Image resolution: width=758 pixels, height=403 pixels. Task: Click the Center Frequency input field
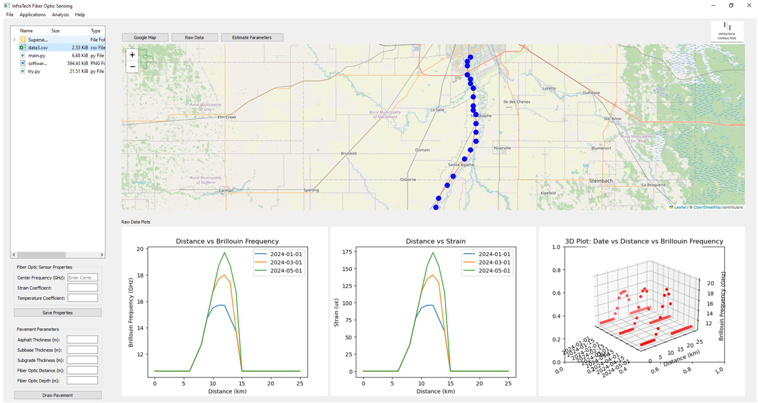coord(82,278)
